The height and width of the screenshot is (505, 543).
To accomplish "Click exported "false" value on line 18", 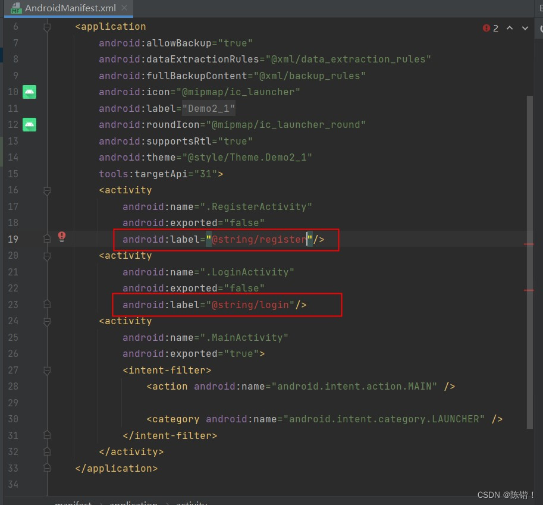I will tap(244, 223).
